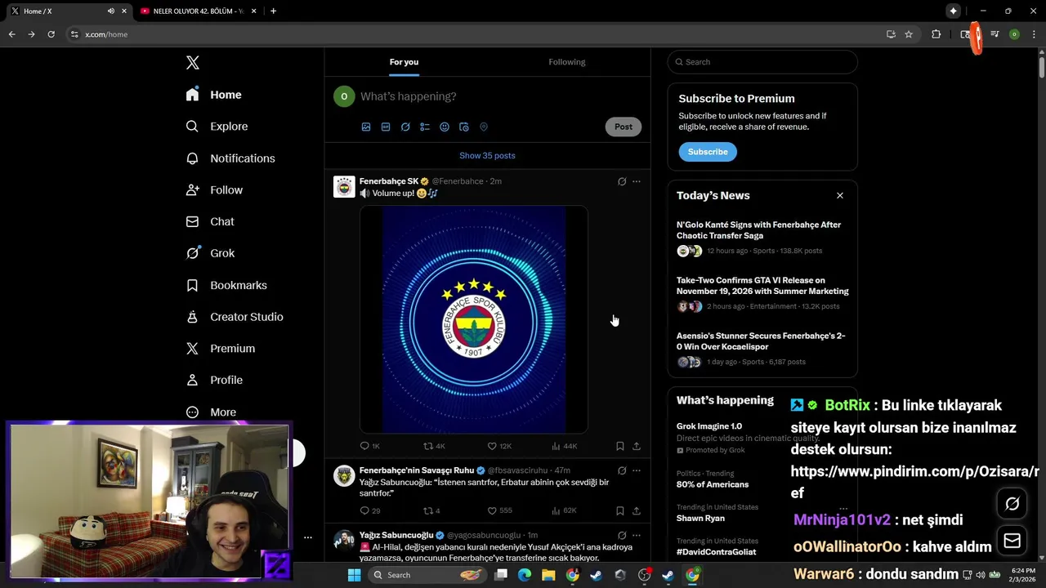The image size is (1046, 588).
Task: Open Notifications in the sidebar
Action: (230, 158)
